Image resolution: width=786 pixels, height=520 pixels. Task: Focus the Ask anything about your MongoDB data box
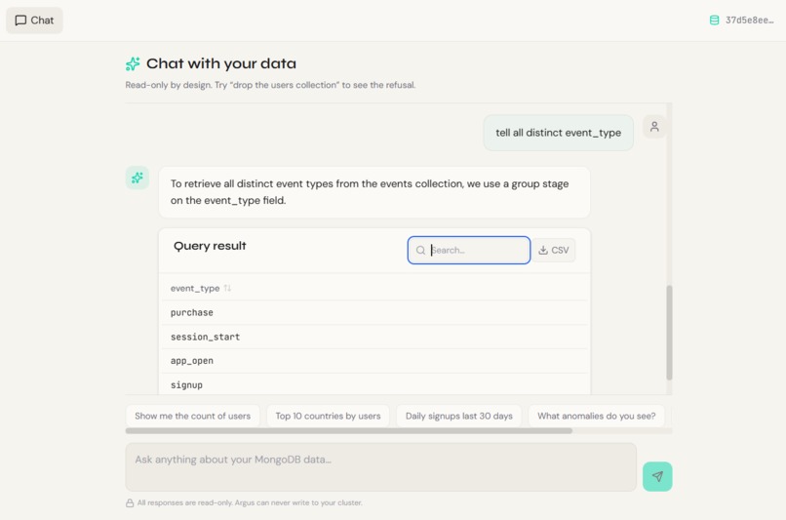pyautogui.click(x=381, y=467)
